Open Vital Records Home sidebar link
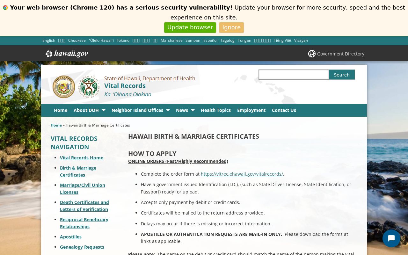 click(82, 158)
